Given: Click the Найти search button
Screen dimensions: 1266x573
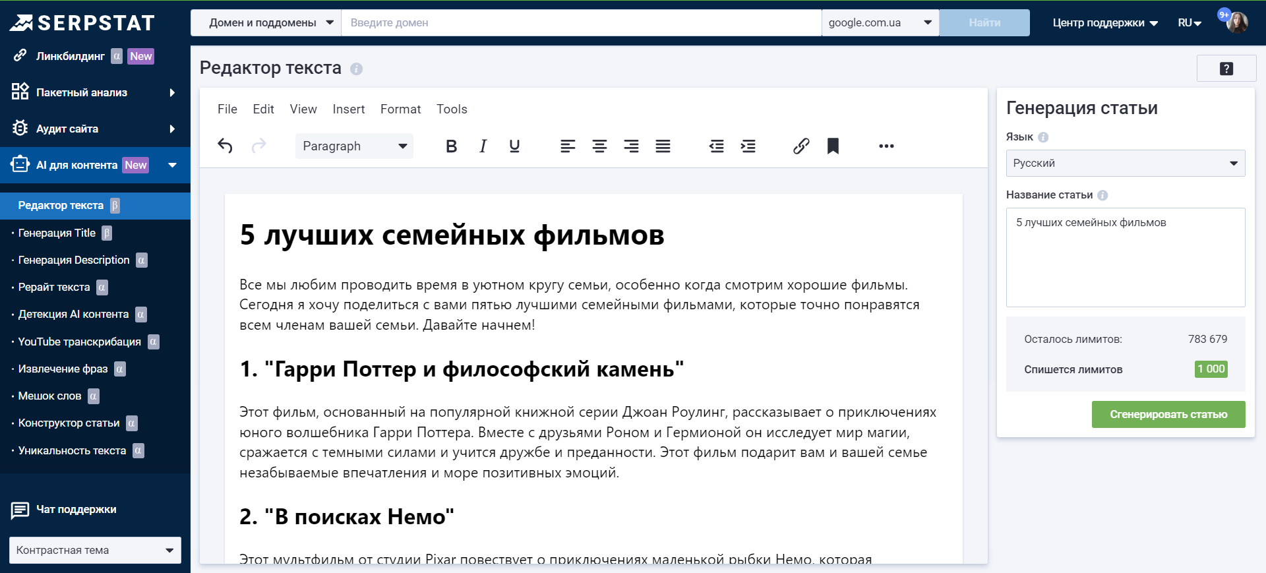Looking at the screenshot, I should pyautogui.click(x=984, y=22).
